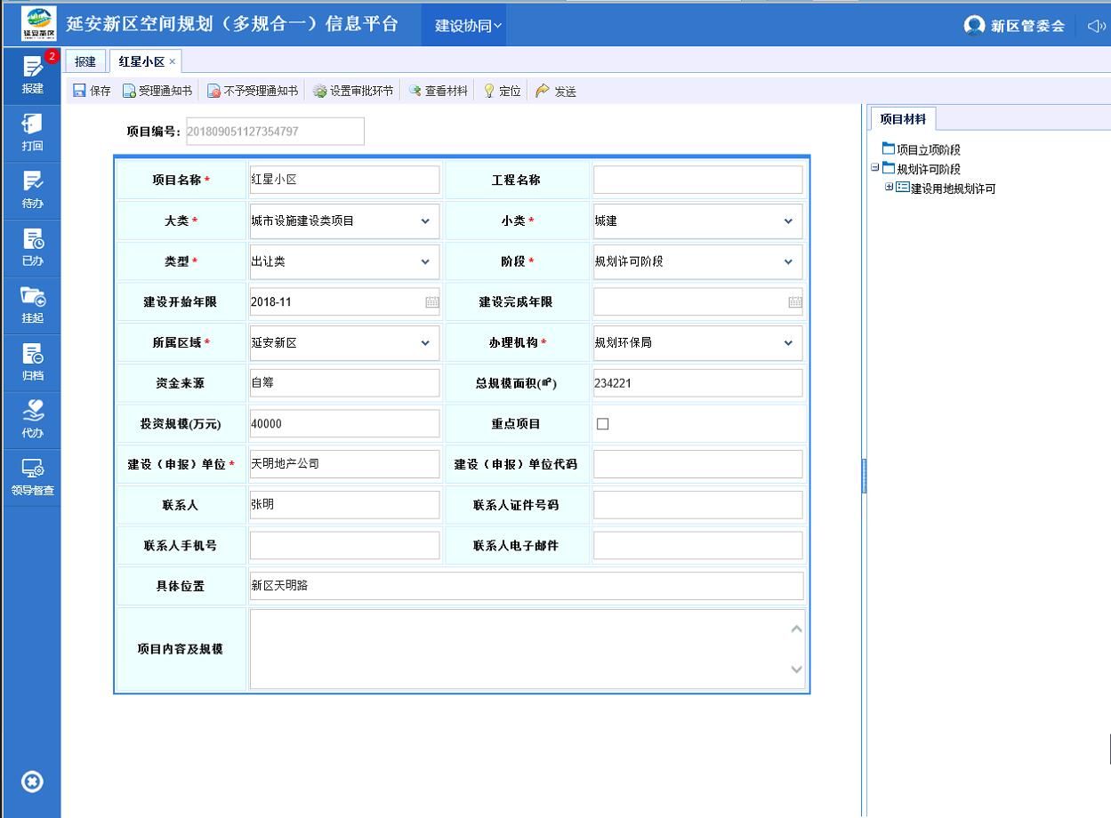Click 查看材料 to view materials
This screenshot has height=818, width=1111.
pyautogui.click(x=438, y=90)
